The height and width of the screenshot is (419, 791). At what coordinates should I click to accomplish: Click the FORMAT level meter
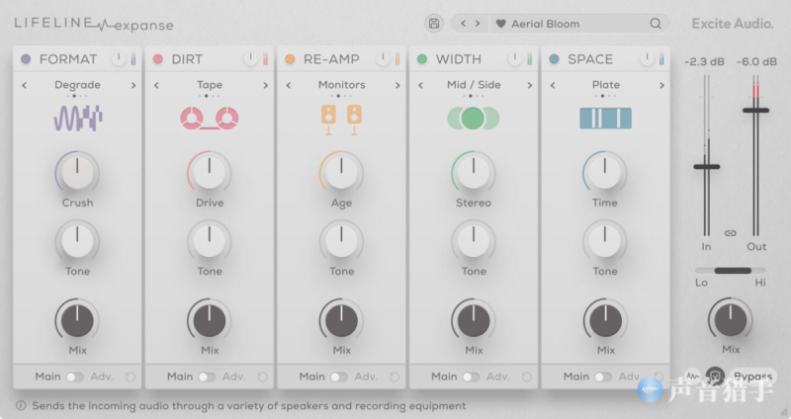click(133, 59)
